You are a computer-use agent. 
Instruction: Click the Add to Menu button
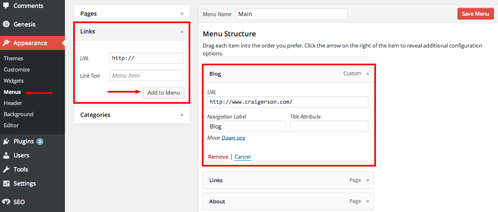164,93
